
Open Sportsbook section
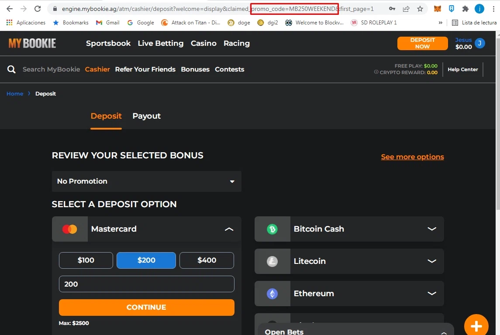tap(108, 43)
